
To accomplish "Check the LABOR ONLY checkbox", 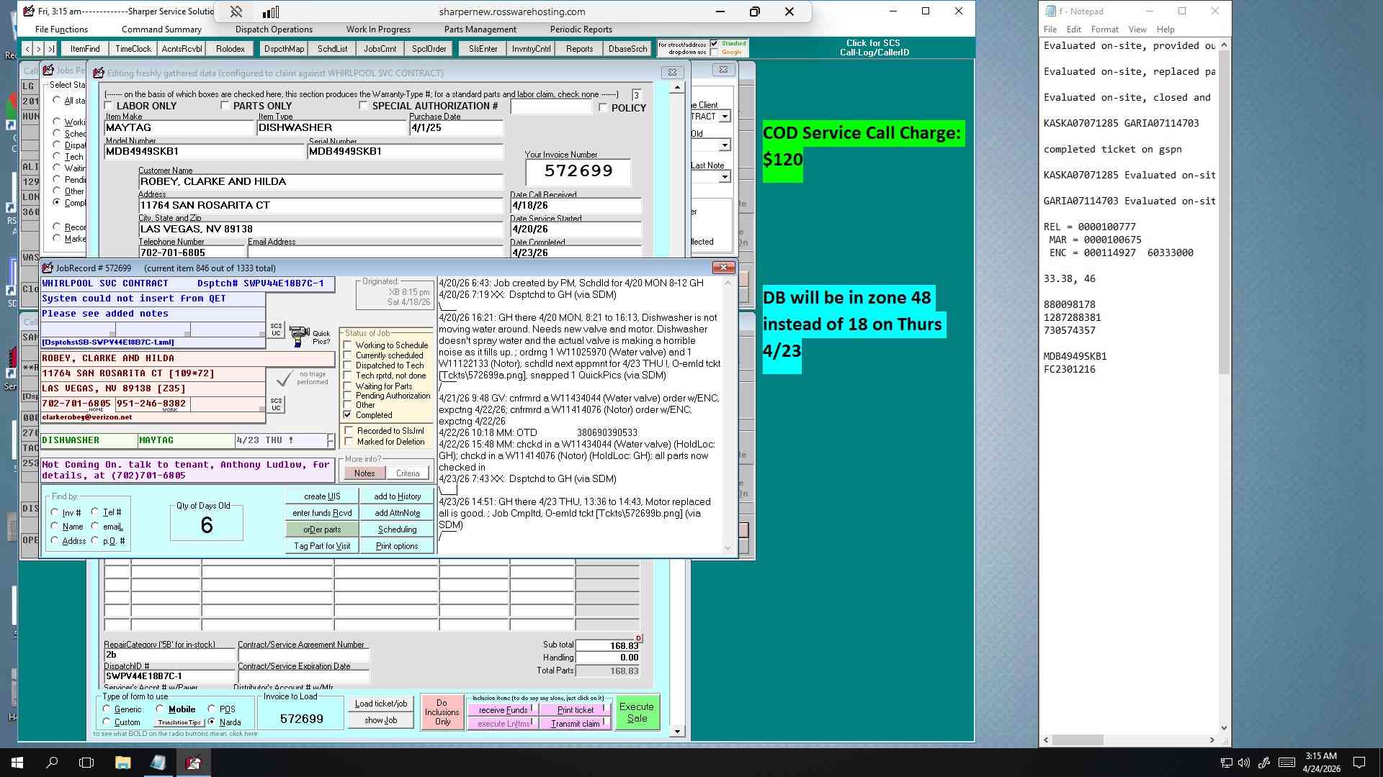I will (109, 106).
